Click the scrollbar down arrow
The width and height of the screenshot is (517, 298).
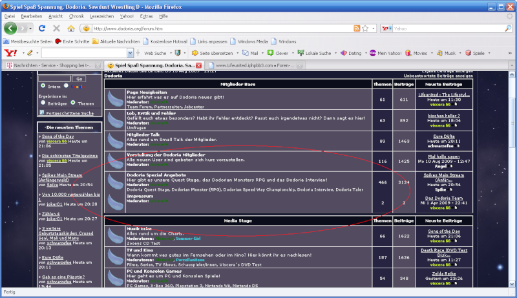[512, 284]
